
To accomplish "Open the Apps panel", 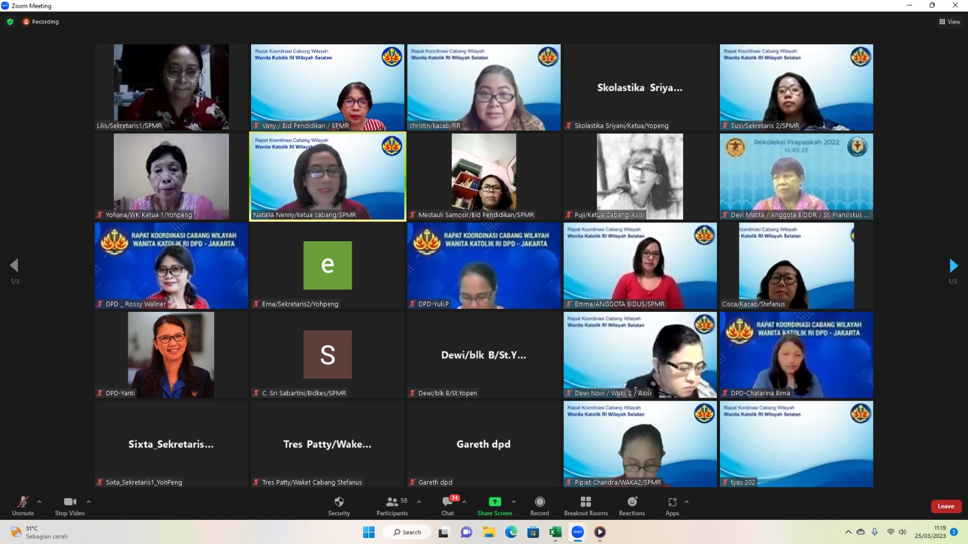I will 672,506.
